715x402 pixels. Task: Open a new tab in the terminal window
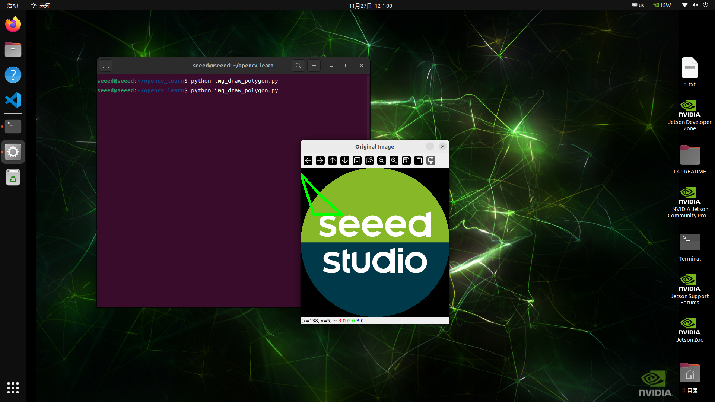click(x=106, y=66)
